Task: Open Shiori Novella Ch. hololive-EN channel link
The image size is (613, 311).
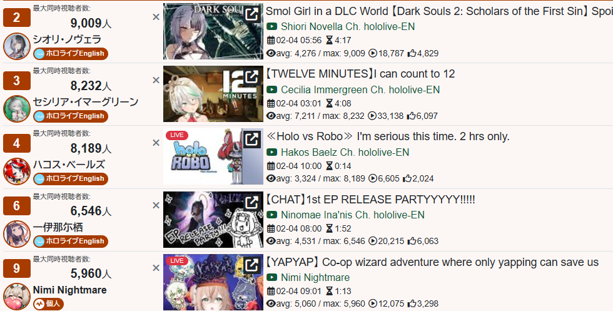Action: pos(348,27)
